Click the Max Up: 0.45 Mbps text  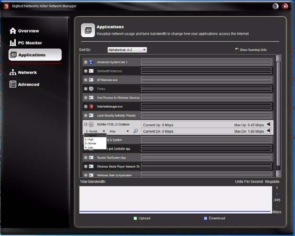pyautogui.click(x=249, y=125)
